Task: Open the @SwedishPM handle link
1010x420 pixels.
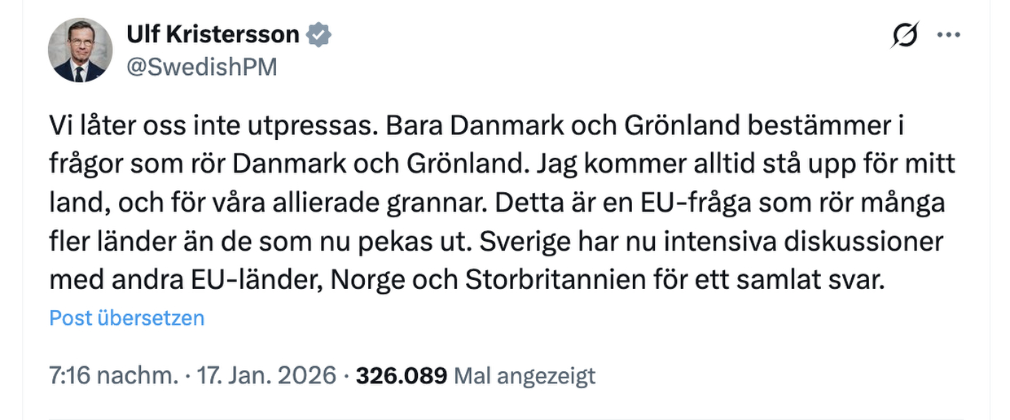Action: click(x=201, y=68)
